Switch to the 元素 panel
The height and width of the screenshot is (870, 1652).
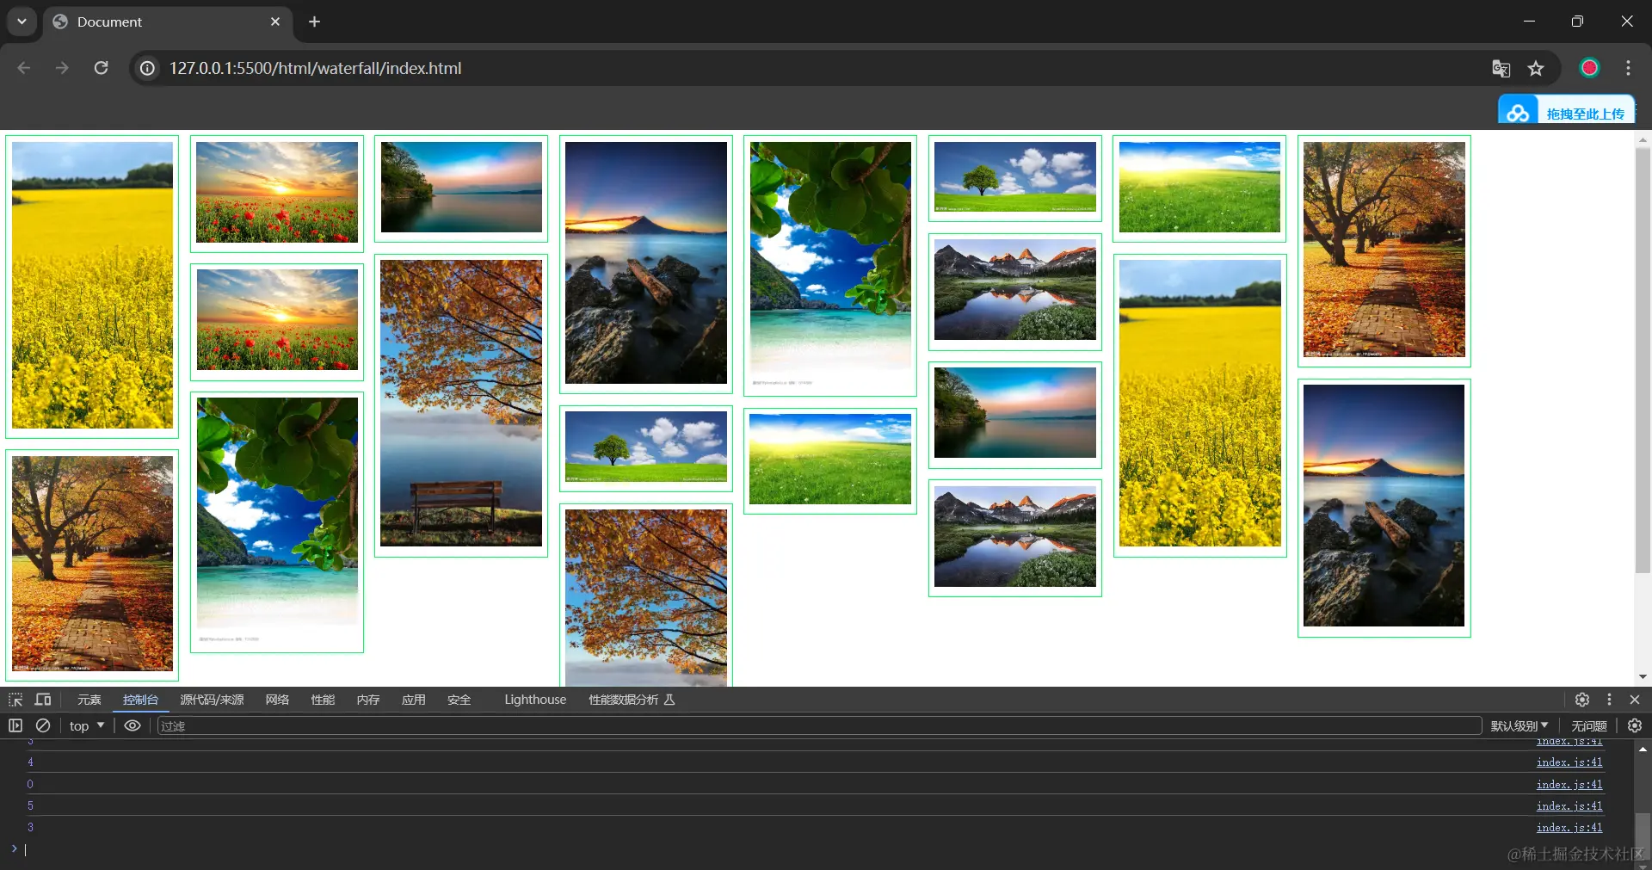(89, 700)
